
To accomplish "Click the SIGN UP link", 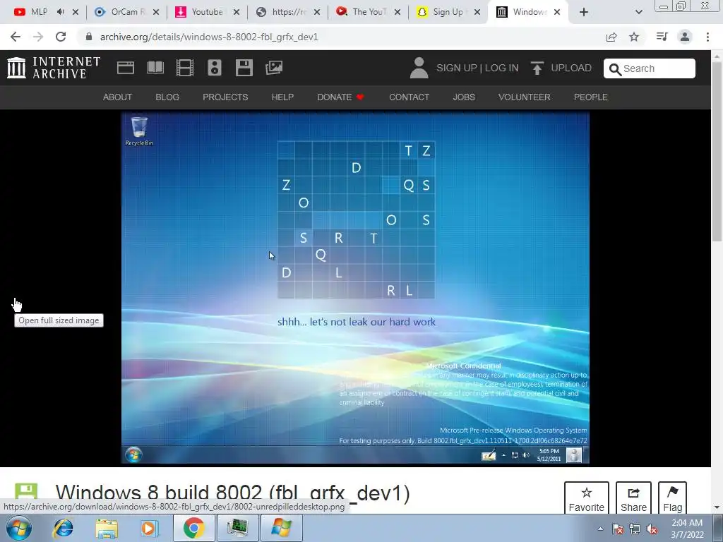I will tap(457, 68).
